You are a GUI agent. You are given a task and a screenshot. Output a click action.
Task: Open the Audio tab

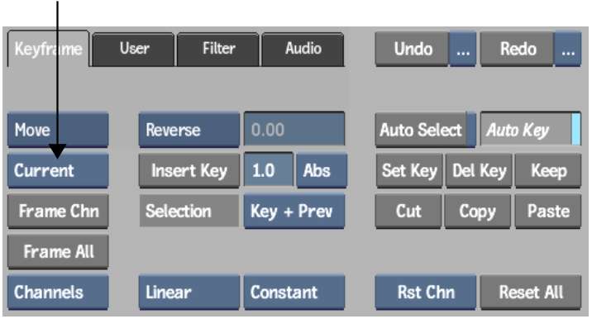pos(303,50)
